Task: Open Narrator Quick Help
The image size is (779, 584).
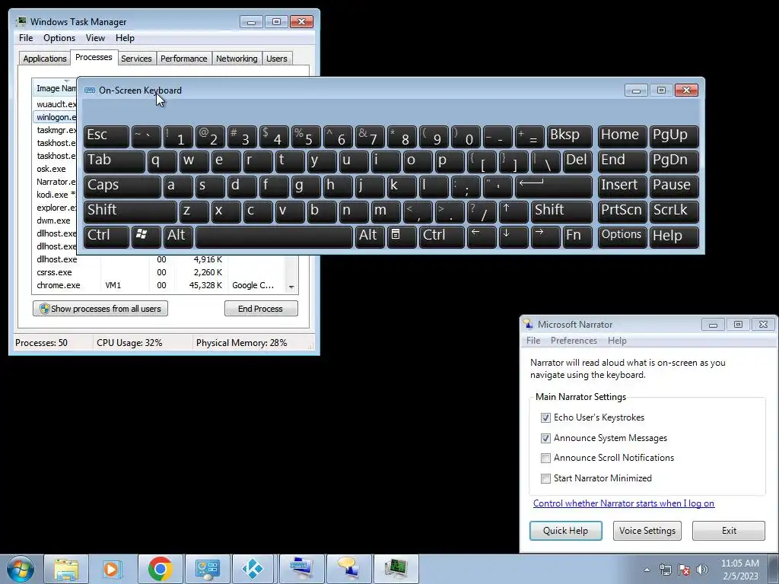Action: click(565, 530)
